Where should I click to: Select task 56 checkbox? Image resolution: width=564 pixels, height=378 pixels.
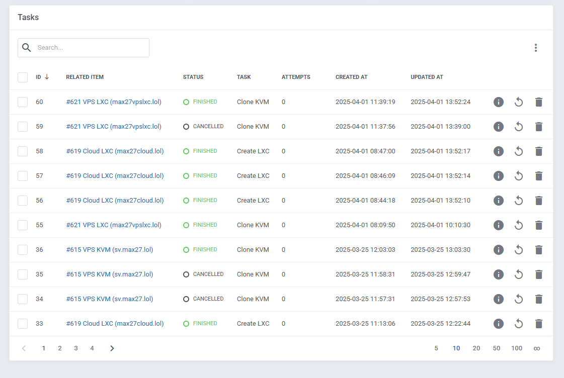pos(23,201)
